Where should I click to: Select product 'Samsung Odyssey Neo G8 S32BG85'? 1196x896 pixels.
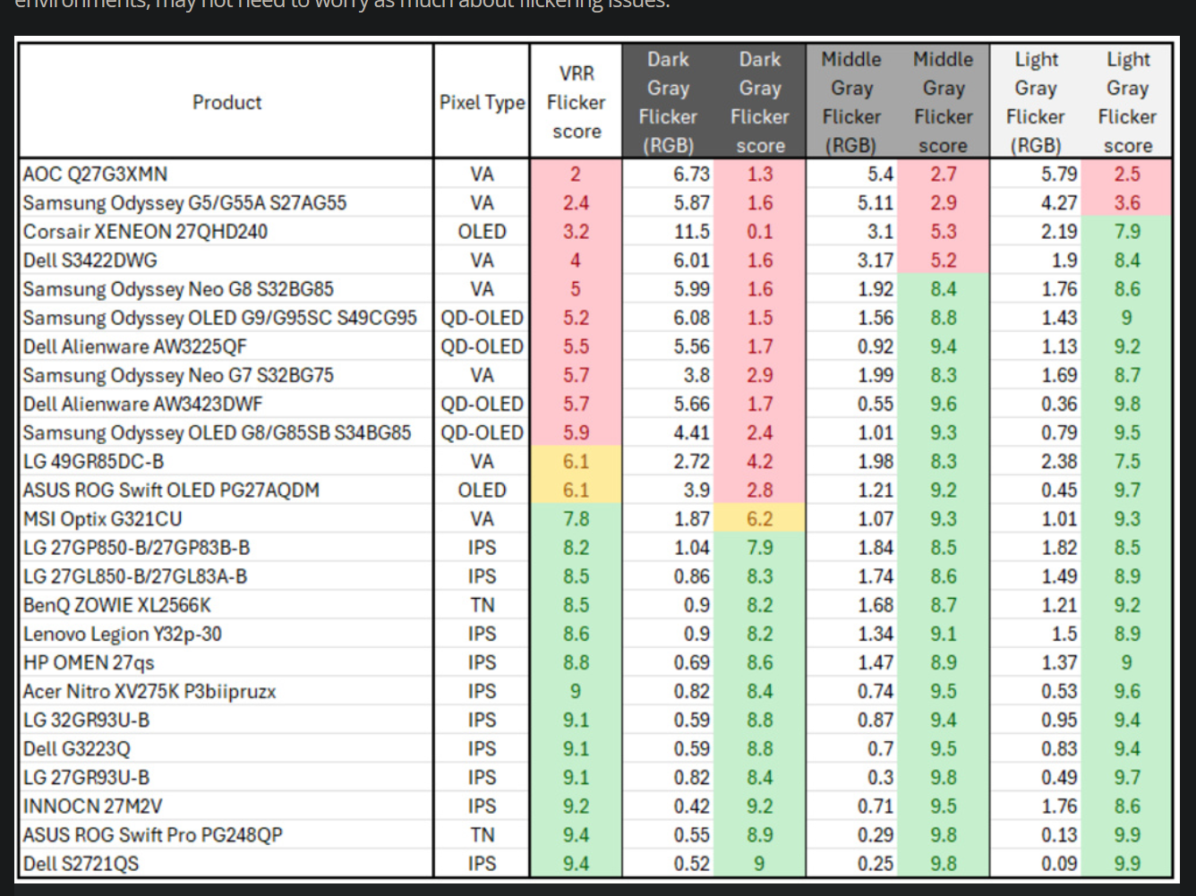coord(178,288)
